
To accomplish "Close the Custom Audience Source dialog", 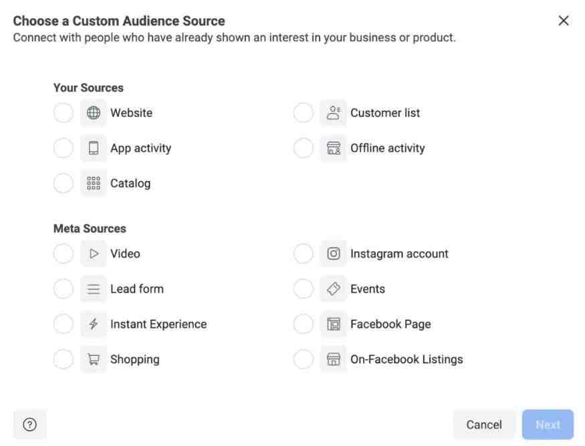I will tap(564, 21).
